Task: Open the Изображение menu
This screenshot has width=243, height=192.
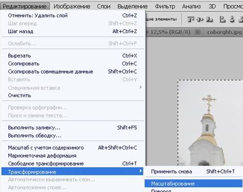Action: 72,6
